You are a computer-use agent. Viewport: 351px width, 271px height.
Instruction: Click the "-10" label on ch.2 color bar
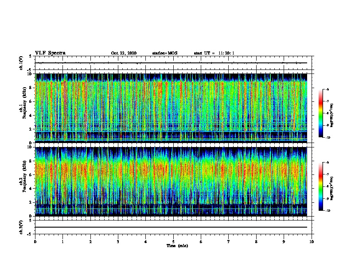click(x=328, y=211)
